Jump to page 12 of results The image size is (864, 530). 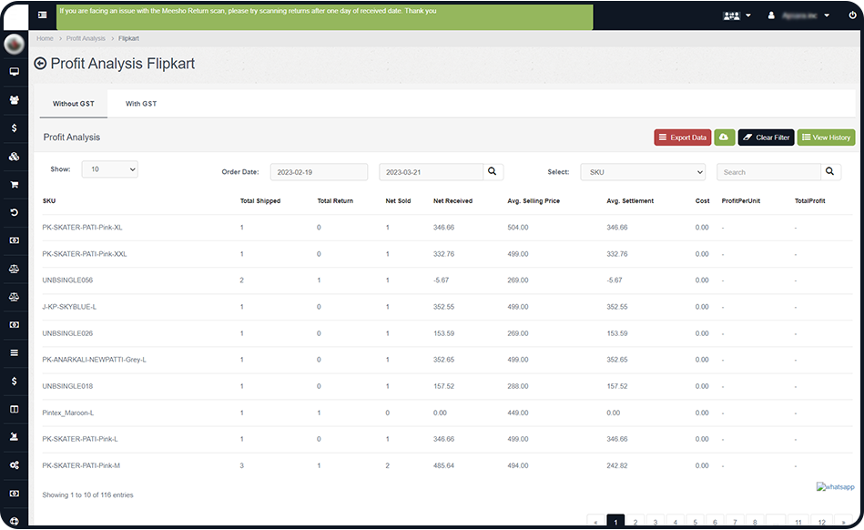[821, 522]
